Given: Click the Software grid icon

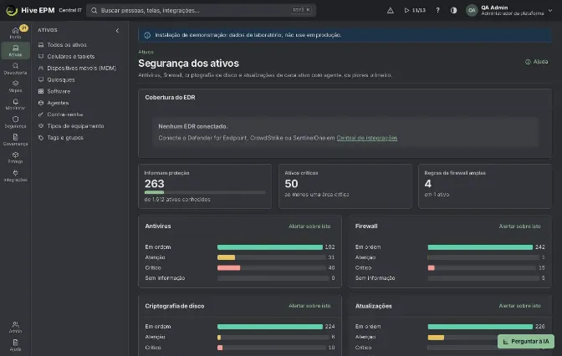Looking at the screenshot, I should [x=41, y=91].
